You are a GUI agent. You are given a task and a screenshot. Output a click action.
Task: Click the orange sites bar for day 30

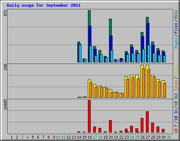(165, 90)
